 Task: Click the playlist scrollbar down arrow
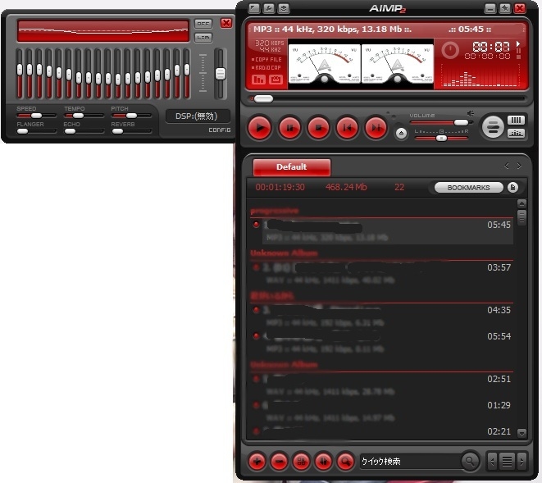tap(522, 432)
